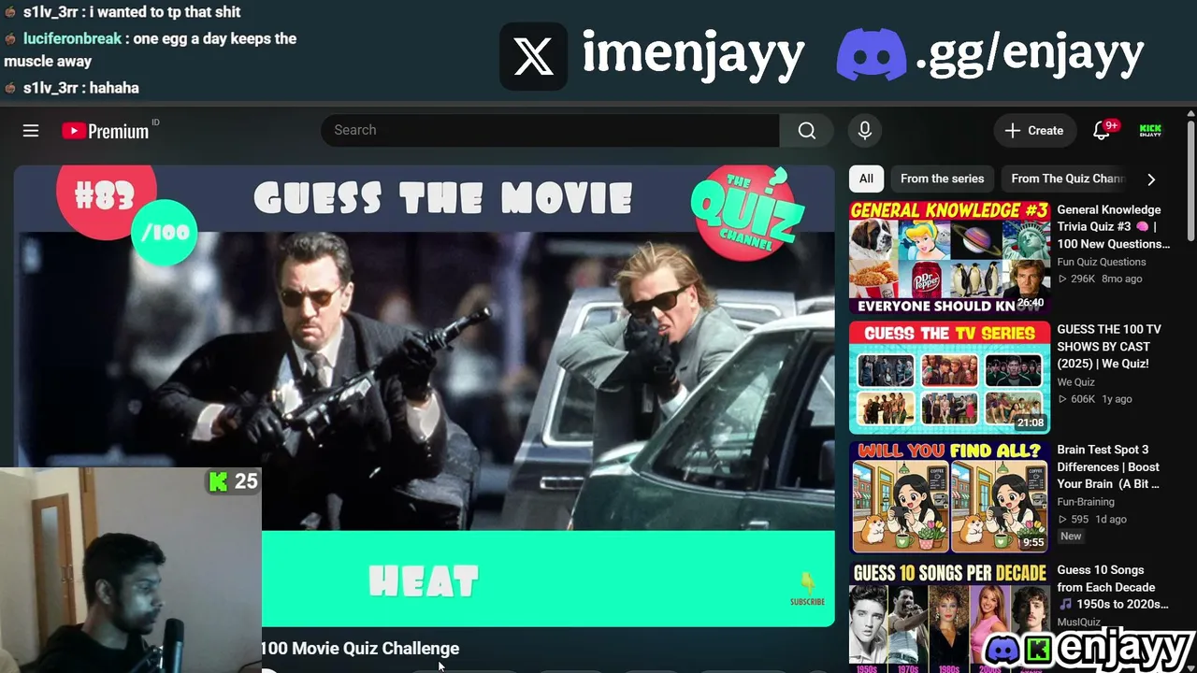The image size is (1197, 673).
Task: Click the 100 Movie Quiz Challenge title
Action: (x=360, y=649)
